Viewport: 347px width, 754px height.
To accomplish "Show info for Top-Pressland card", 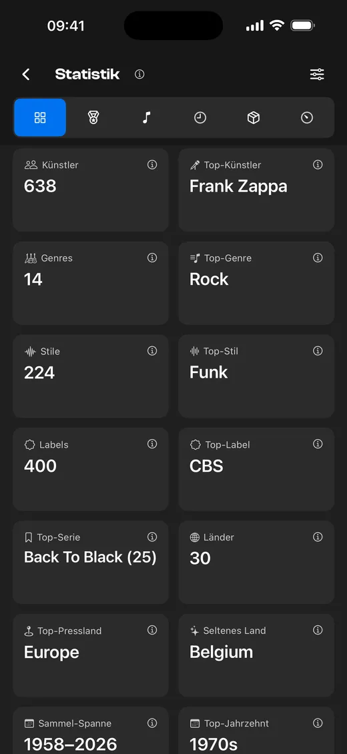I will [152, 630].
